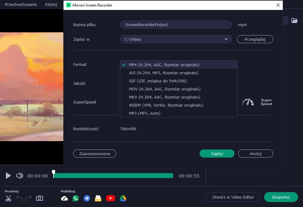Toggle the SuperSpeed gauge icon

pos(248,102)
